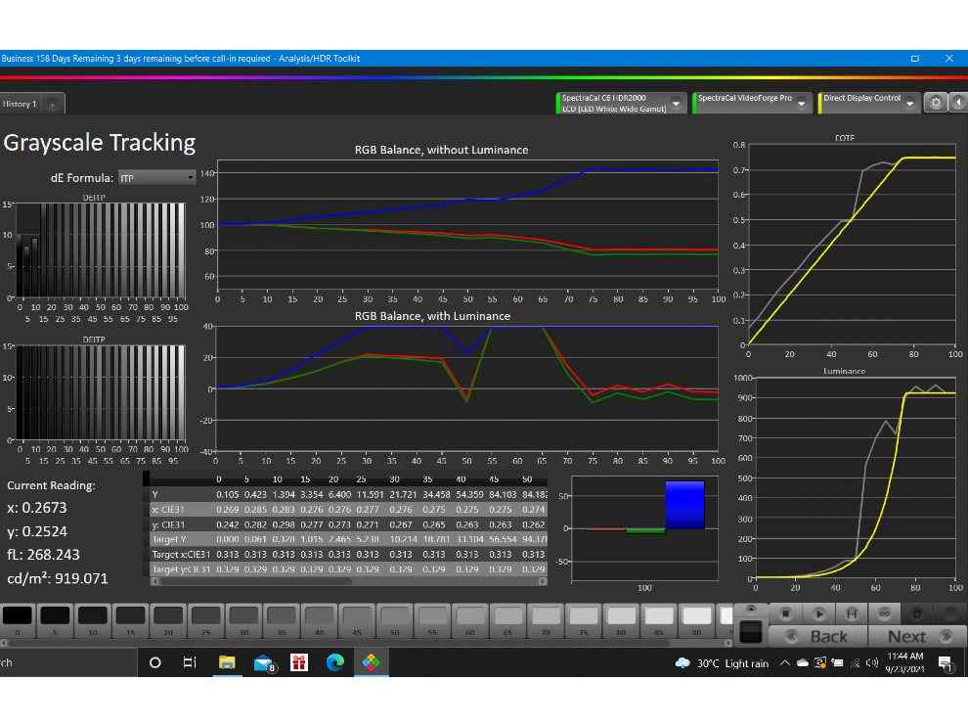Screen dimensions: 968x726
Task: Select the 40 percent gray swatch
Action: 319,619
